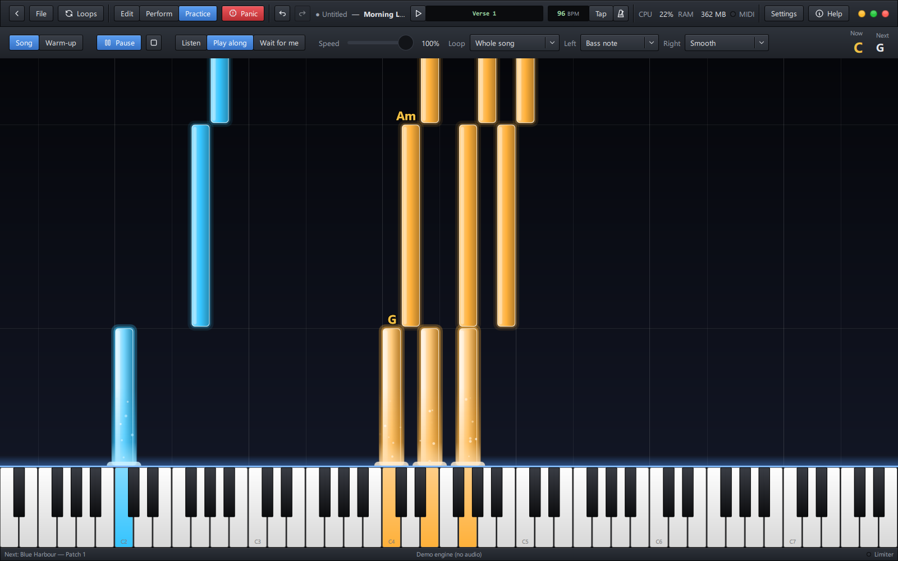Screen dimensions: 898x561
Task: Click the G chord label in note lane
Action: [392, 320]
